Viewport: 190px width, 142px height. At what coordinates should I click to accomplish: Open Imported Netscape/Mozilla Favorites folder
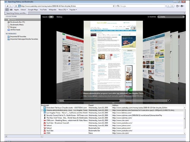coord(24,39)
